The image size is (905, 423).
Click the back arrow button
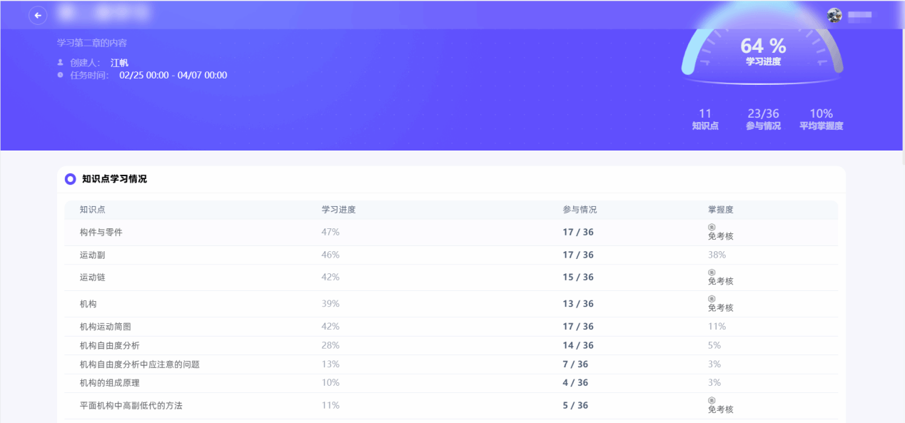coord(38,16)
